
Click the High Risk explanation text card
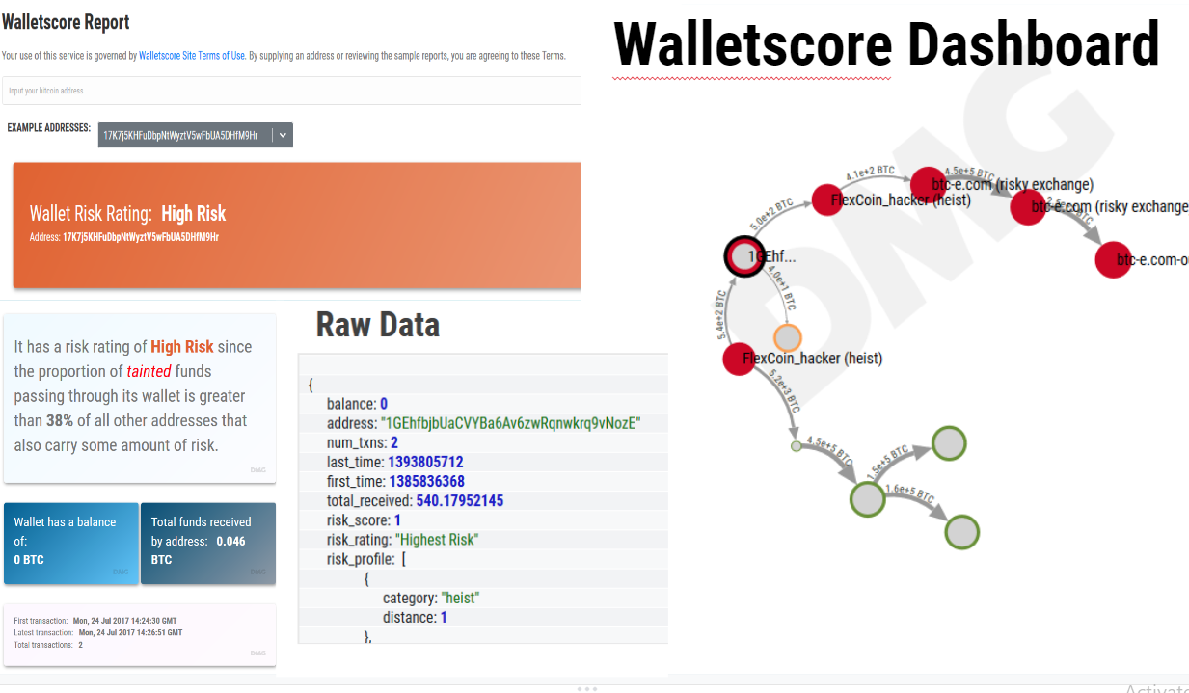tap(140, 397)
